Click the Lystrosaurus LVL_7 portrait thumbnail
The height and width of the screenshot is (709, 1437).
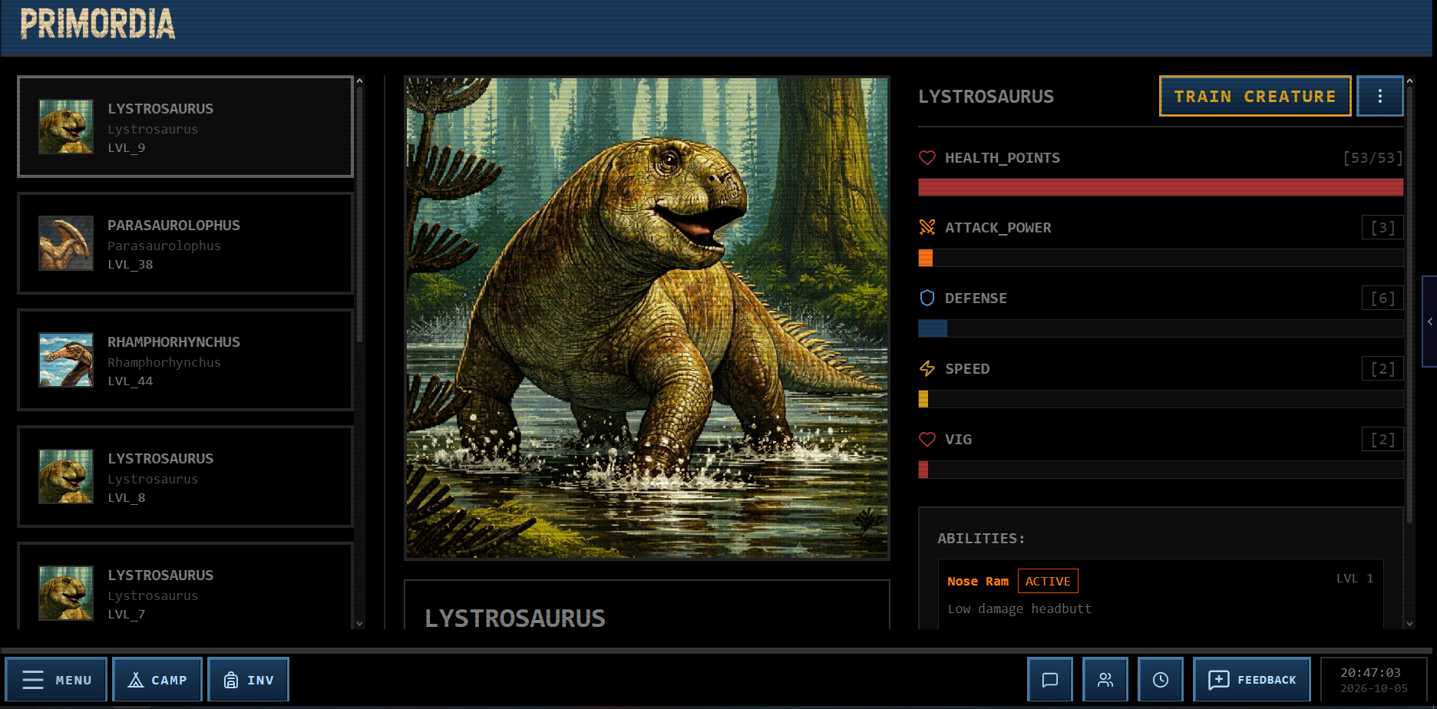pos(66,593)
